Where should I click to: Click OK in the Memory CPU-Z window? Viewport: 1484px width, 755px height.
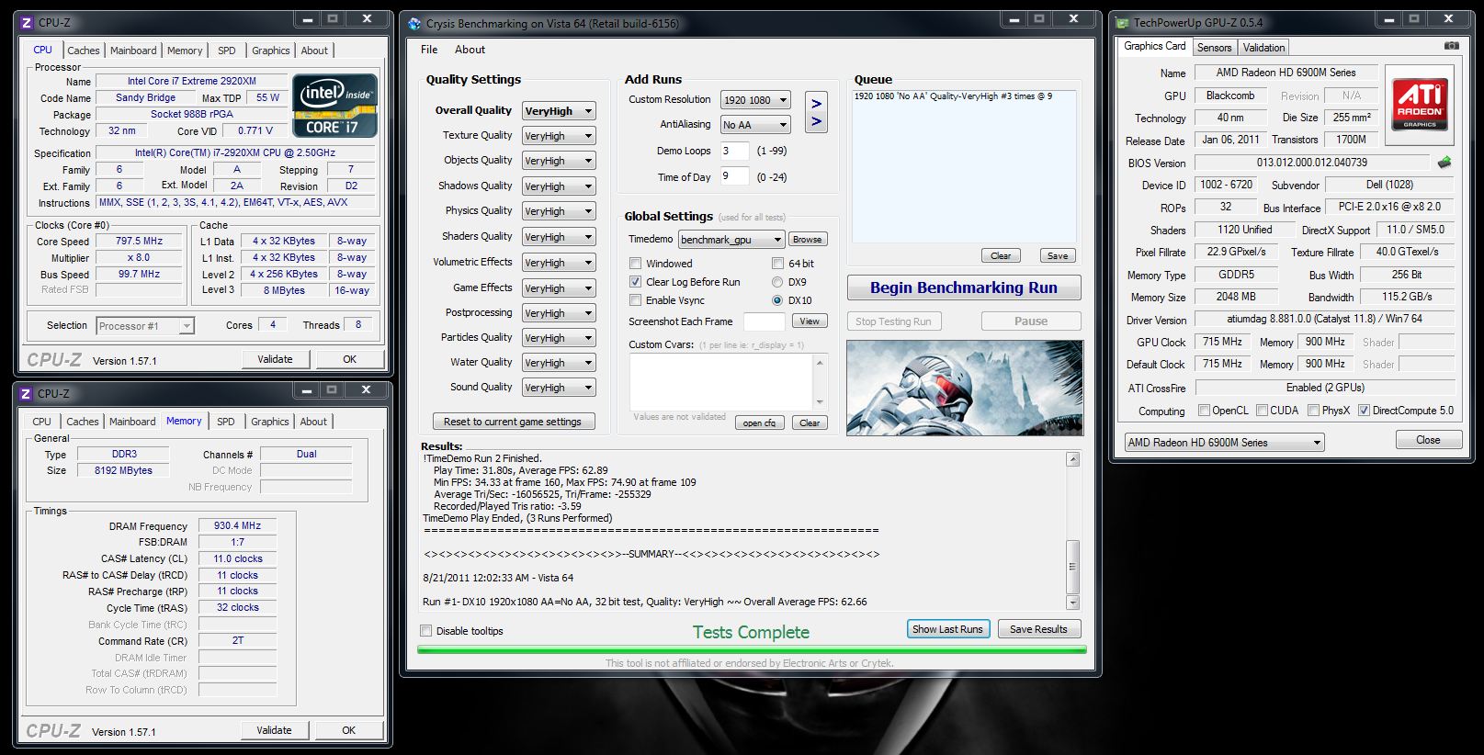coord(348,730)
